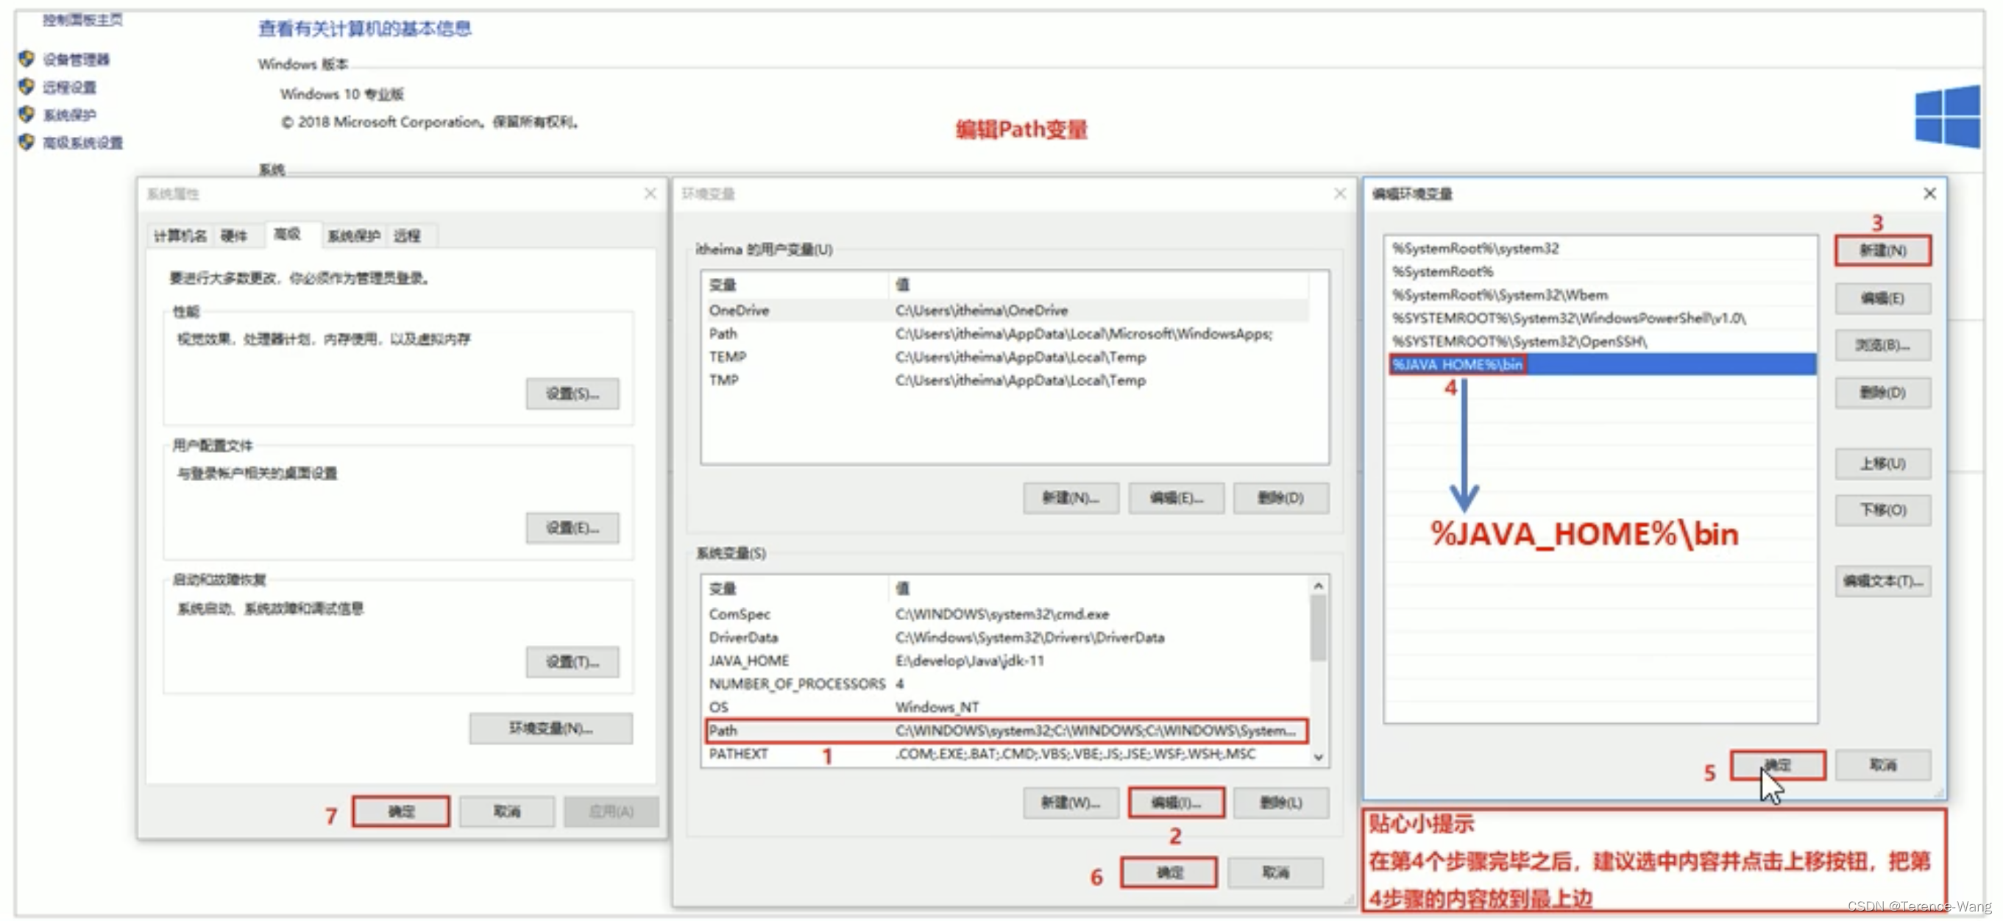The width and height of the screenshot is (2003, 921).
Task: Click 设置(T) button under 启动和故障恢复
Action: coord(572,661)
